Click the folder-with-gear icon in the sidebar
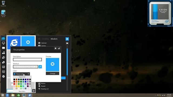This screenshot has height=97, width=173. 4,62
